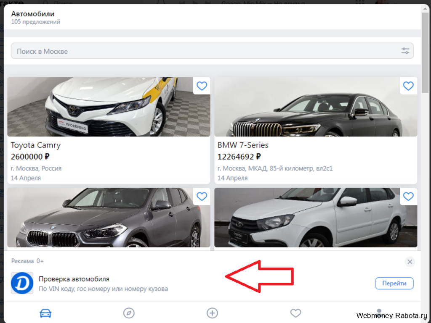Add a new listing with plus icon
The height and width of the screenshot is (323, 431).
(212, 313)
